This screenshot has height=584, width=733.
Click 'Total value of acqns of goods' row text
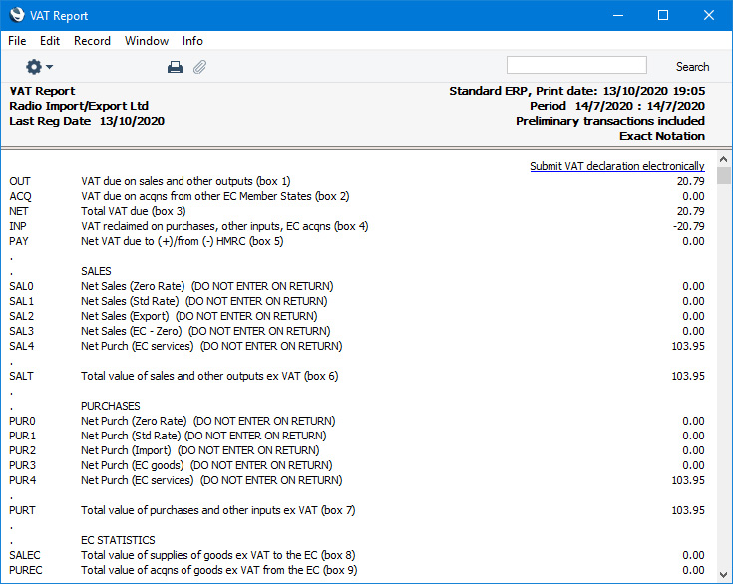218,570
